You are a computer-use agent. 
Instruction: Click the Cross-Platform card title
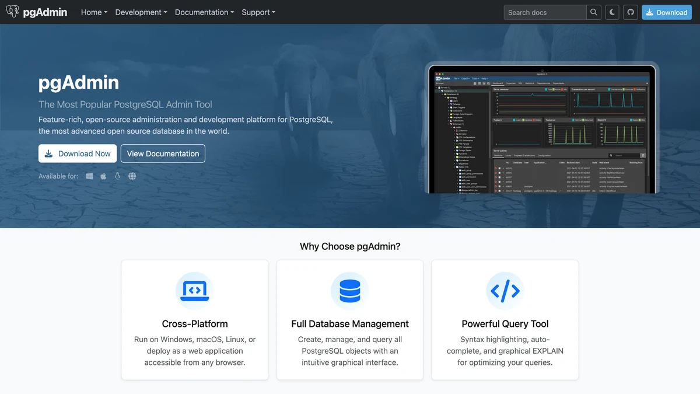195,324
